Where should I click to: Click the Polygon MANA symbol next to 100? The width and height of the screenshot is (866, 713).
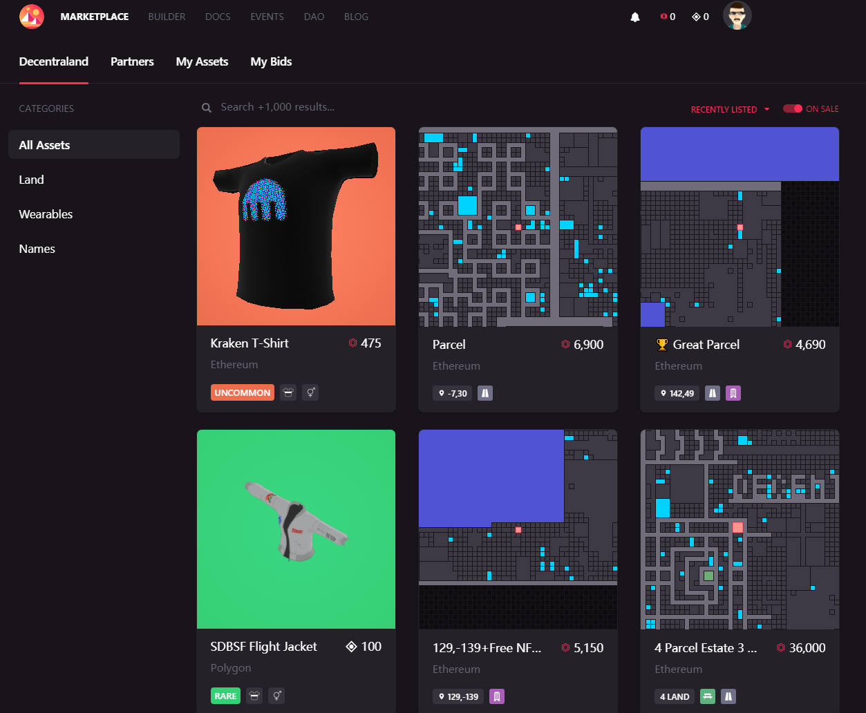click(351, 647)
